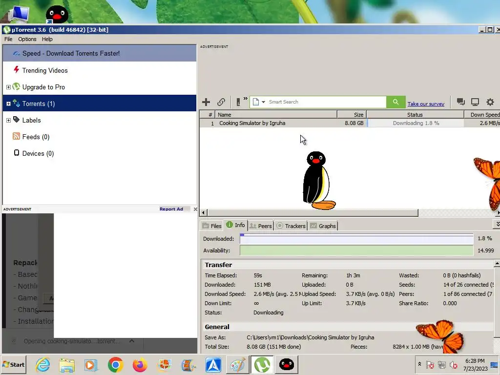The image size is (500, 375).
Task: Open Windows Explorer folder in taskbar
Action: click(67, 365)
